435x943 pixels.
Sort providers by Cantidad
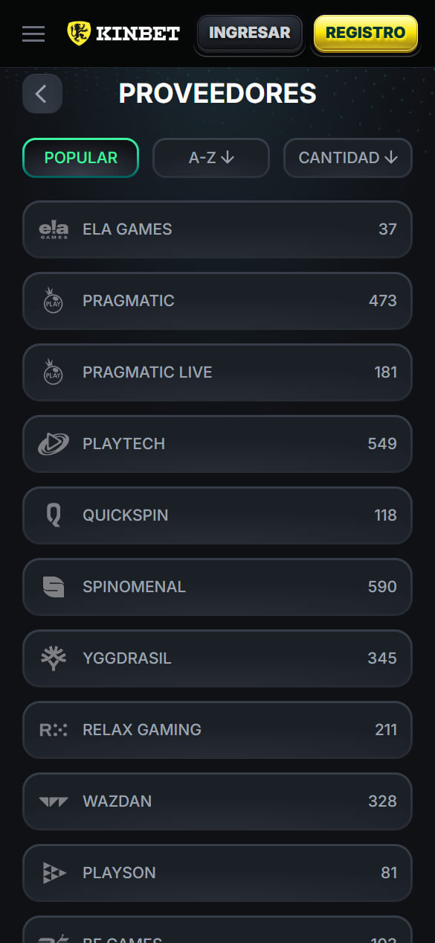(x=348, y=158)
